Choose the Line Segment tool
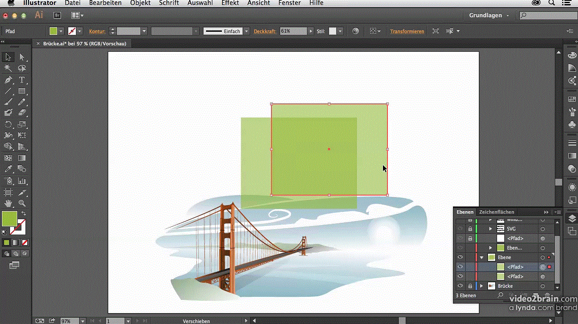This screenshot has width=578, height=324. click(8, 91)
